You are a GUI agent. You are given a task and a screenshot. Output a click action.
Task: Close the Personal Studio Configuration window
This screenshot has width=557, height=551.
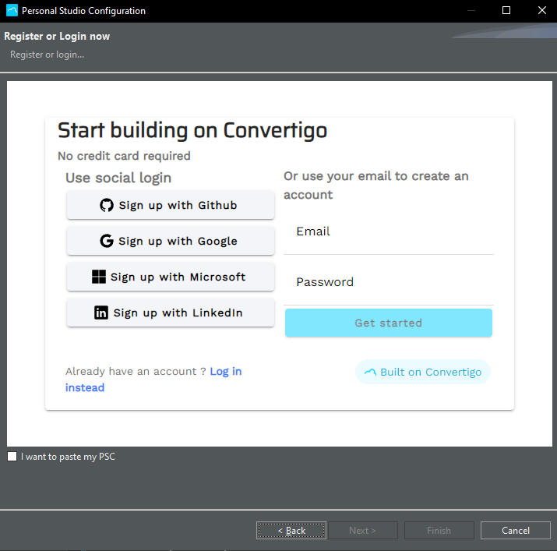tap(541, 11)
